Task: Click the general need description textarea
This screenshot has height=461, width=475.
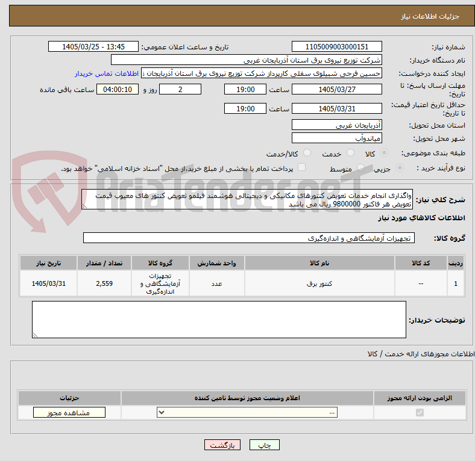Action: pyautogui.click(x=247, y=199)
